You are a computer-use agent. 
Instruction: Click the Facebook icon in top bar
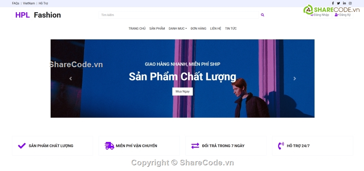click(x=333, y=3)
